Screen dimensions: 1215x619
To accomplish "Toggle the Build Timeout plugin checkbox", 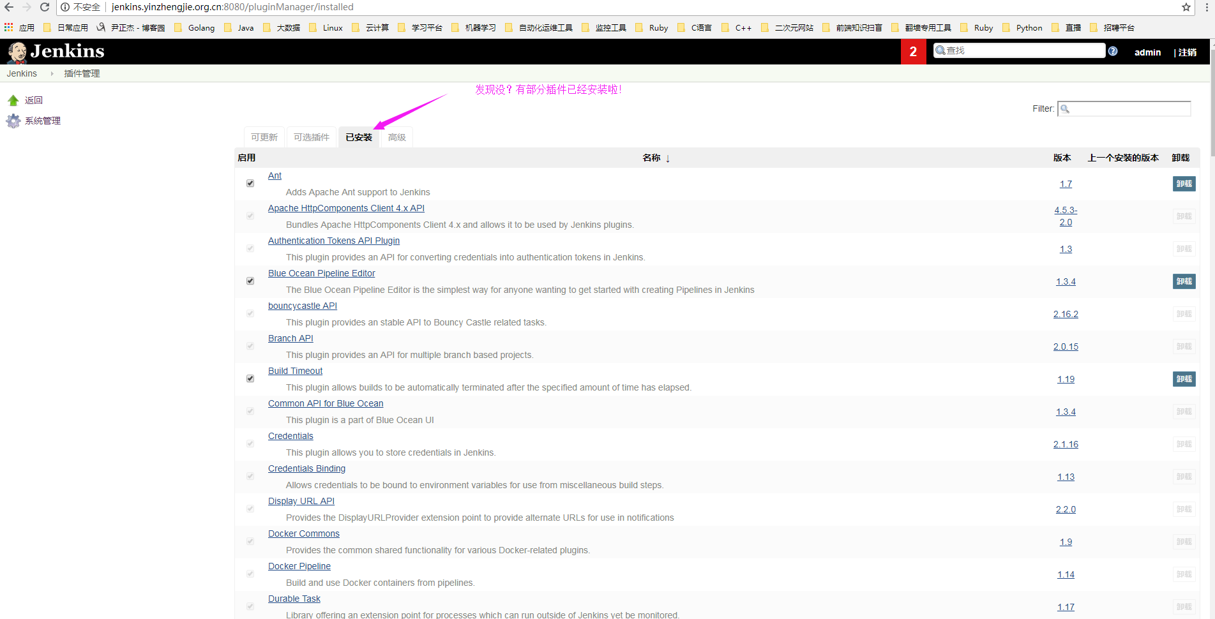I will [x=250, y=378].
